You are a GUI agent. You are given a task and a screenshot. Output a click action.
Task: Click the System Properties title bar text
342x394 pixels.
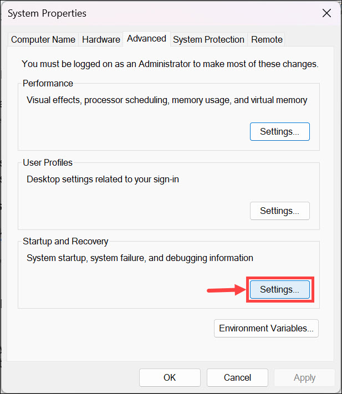click(x=48, y=13)
